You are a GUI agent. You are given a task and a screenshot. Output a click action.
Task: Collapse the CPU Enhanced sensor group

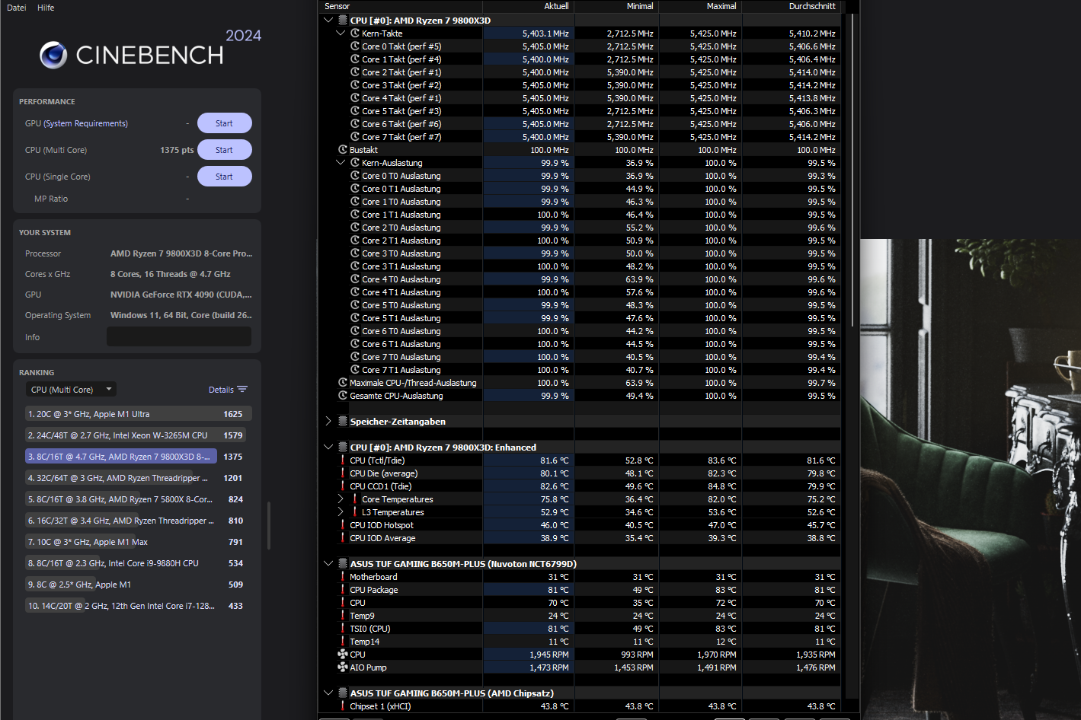[328, 448]
